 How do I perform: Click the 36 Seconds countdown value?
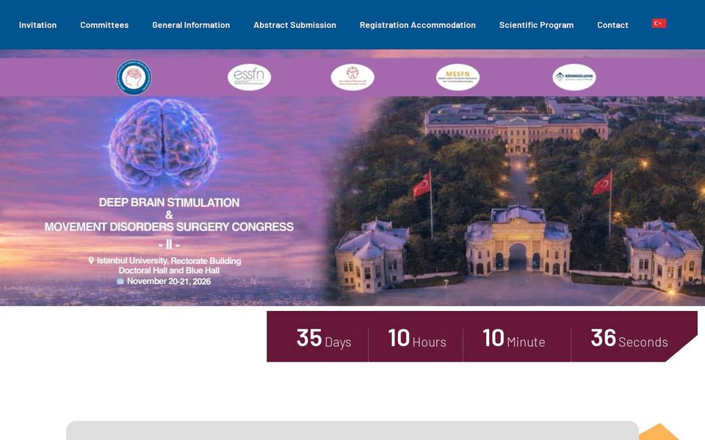(629, 339)
